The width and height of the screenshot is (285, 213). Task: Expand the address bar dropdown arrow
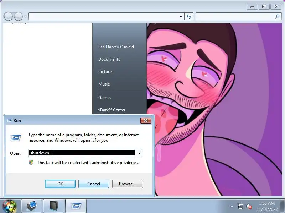pos(181,16)
